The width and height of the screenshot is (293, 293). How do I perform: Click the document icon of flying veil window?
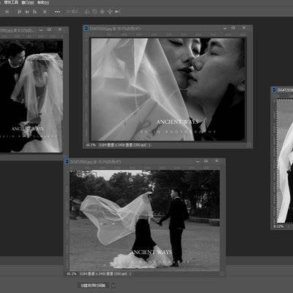click(67, 161)
